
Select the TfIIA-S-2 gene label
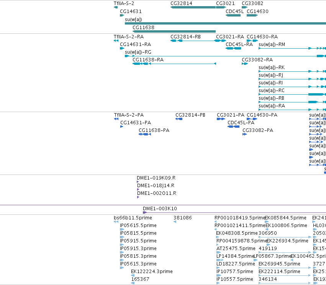pos(124,3)
